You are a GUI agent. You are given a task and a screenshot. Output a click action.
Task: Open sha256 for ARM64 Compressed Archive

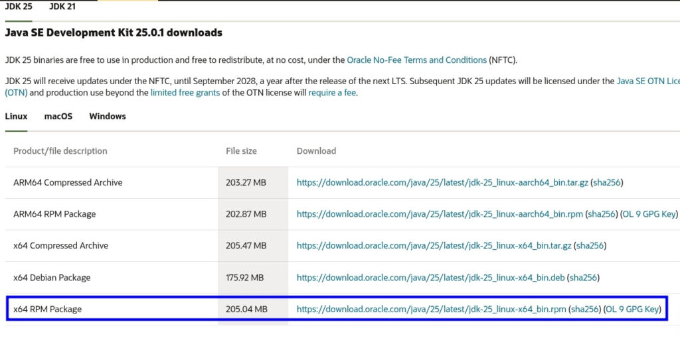[x=607, y=183]
